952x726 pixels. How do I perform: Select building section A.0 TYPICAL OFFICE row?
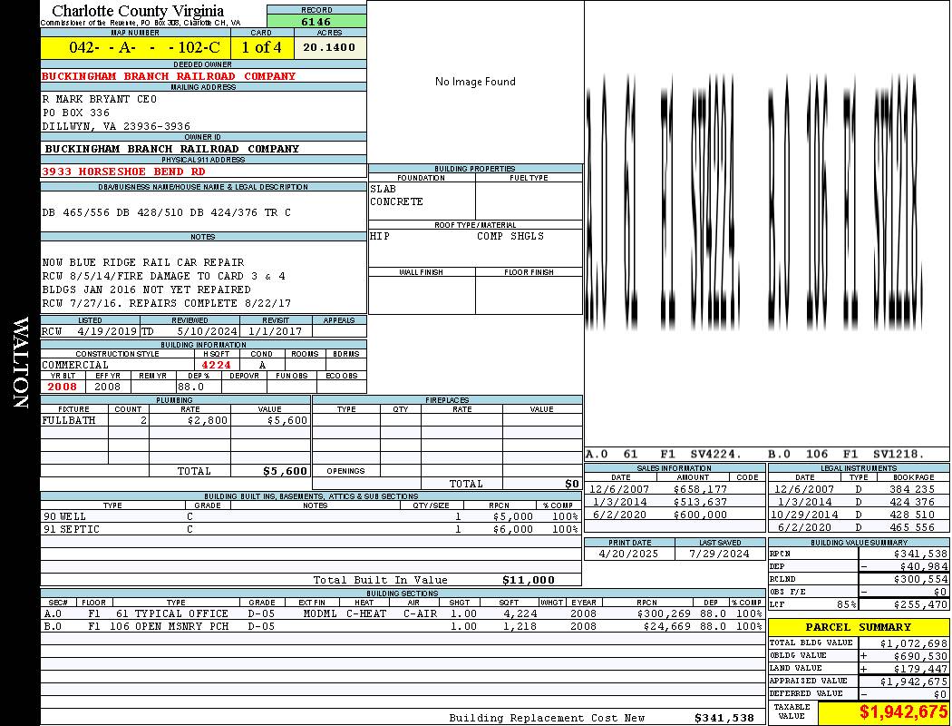[x=402, y=614]
